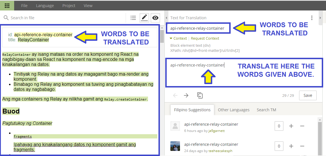The height and width of the screenshot is (156, 326).
Task: Click inside the translation text box
Action: point(244,72)
